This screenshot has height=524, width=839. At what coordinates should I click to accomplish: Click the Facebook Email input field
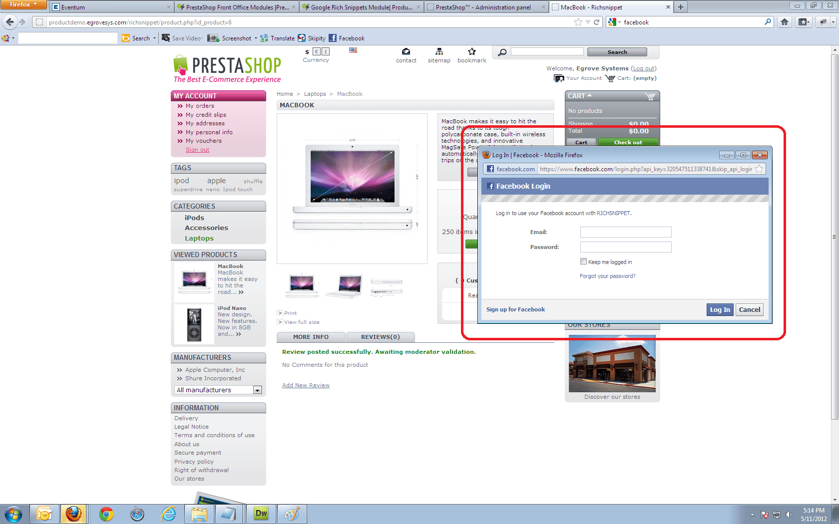coord(626,232)
